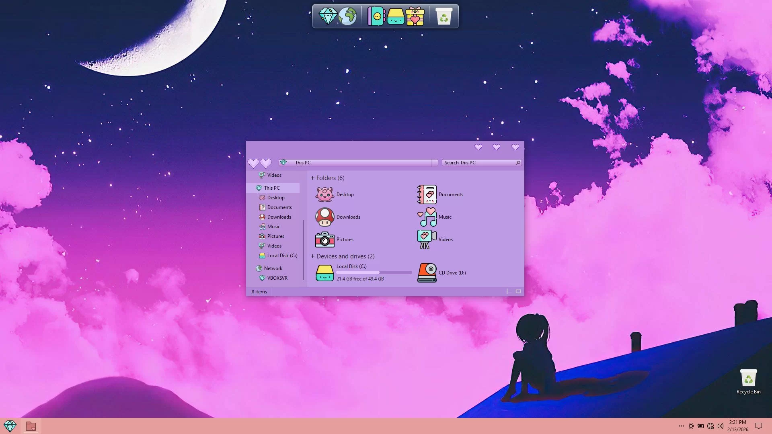Collapse the Folders (6) group
The image size is (772, 434).
(x=313, y=178)
